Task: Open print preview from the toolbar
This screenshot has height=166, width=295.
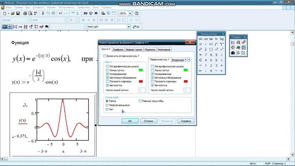Action: pyautogui.click(x=30, y=13)
